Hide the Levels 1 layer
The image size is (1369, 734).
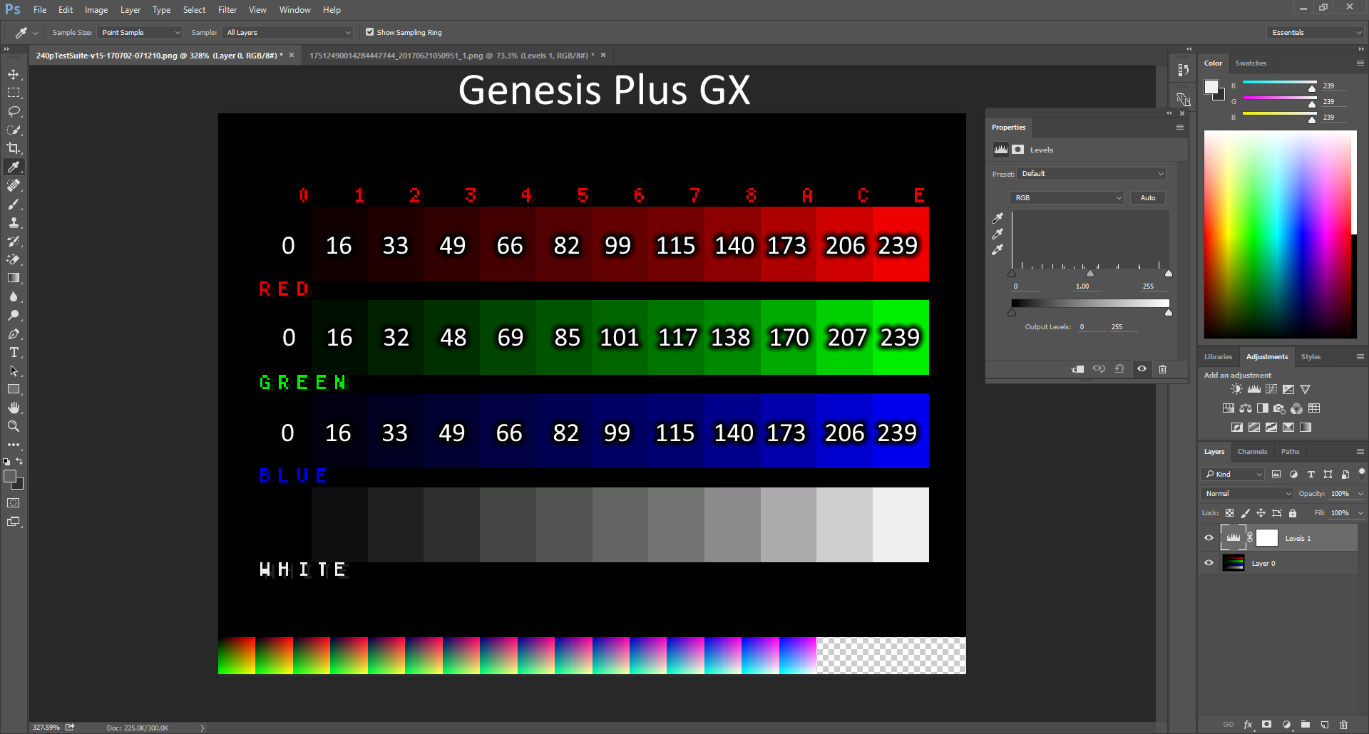(1209, 539)
